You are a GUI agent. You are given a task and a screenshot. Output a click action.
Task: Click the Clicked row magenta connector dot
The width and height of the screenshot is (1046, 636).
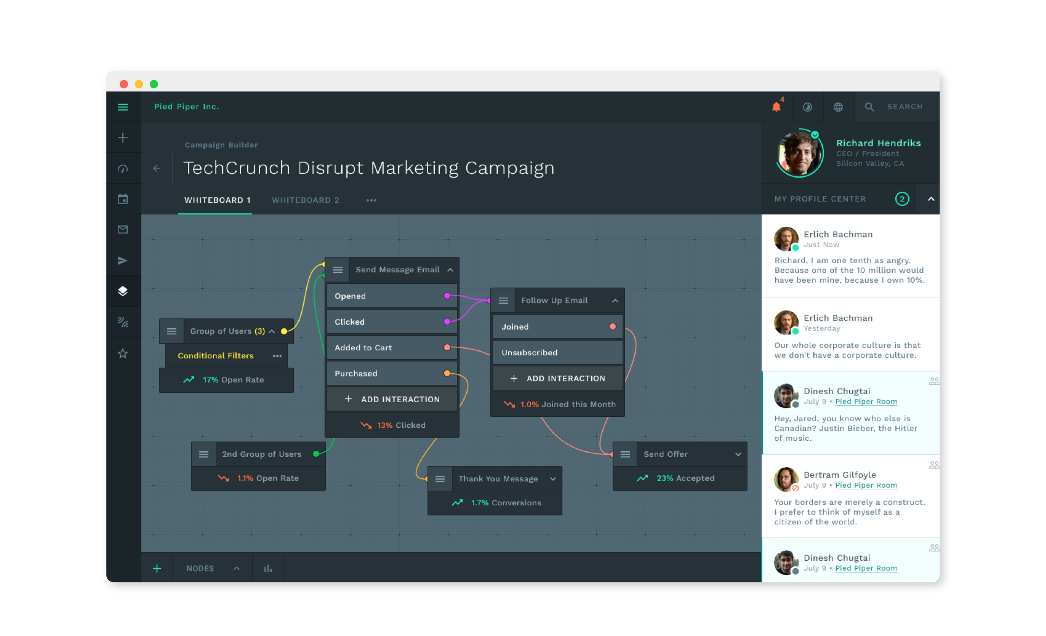click(x=447, y=322)
